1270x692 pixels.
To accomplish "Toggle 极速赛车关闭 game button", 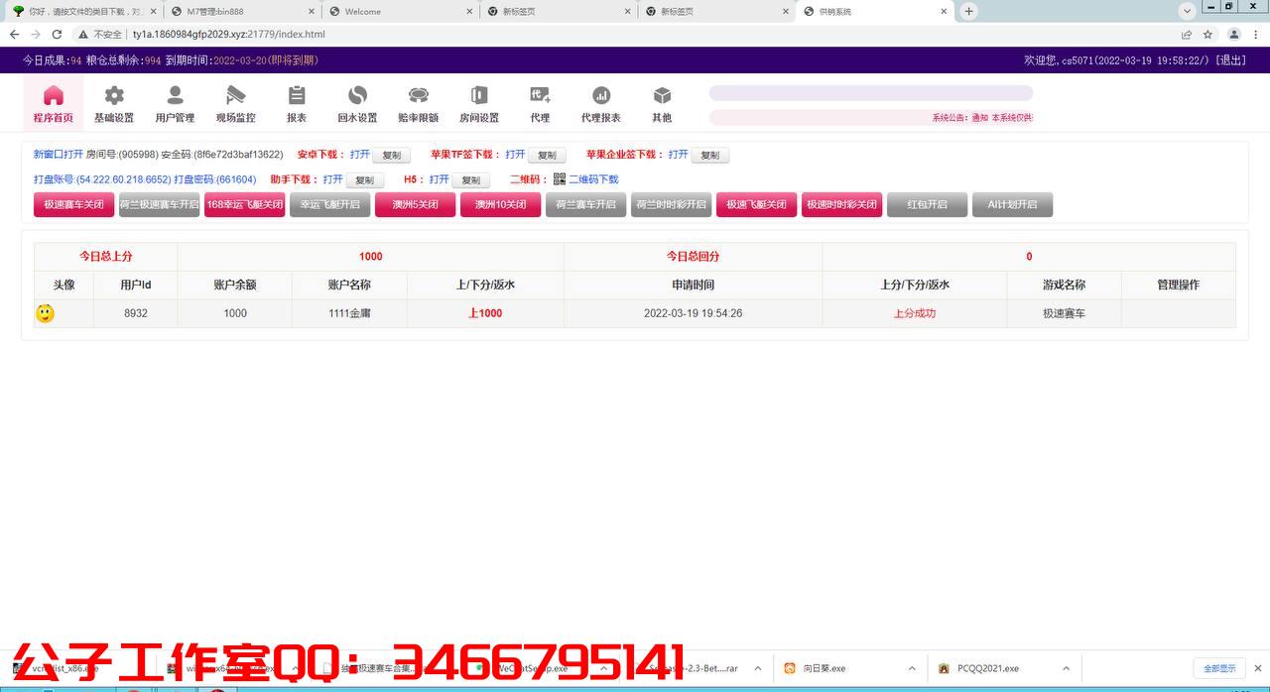I will (x=73, y=204).
